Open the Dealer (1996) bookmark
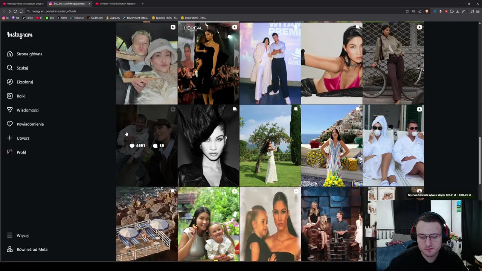482x271 pixels. [194, 18]
